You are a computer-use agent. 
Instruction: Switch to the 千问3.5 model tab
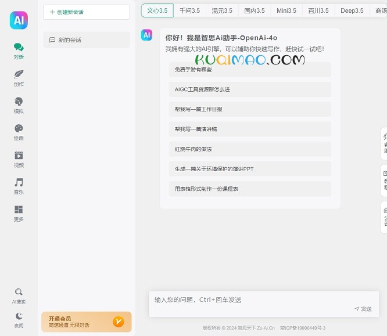click(189, 10)
